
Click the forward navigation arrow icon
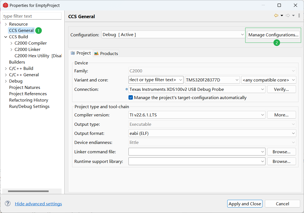pos(288,16)
